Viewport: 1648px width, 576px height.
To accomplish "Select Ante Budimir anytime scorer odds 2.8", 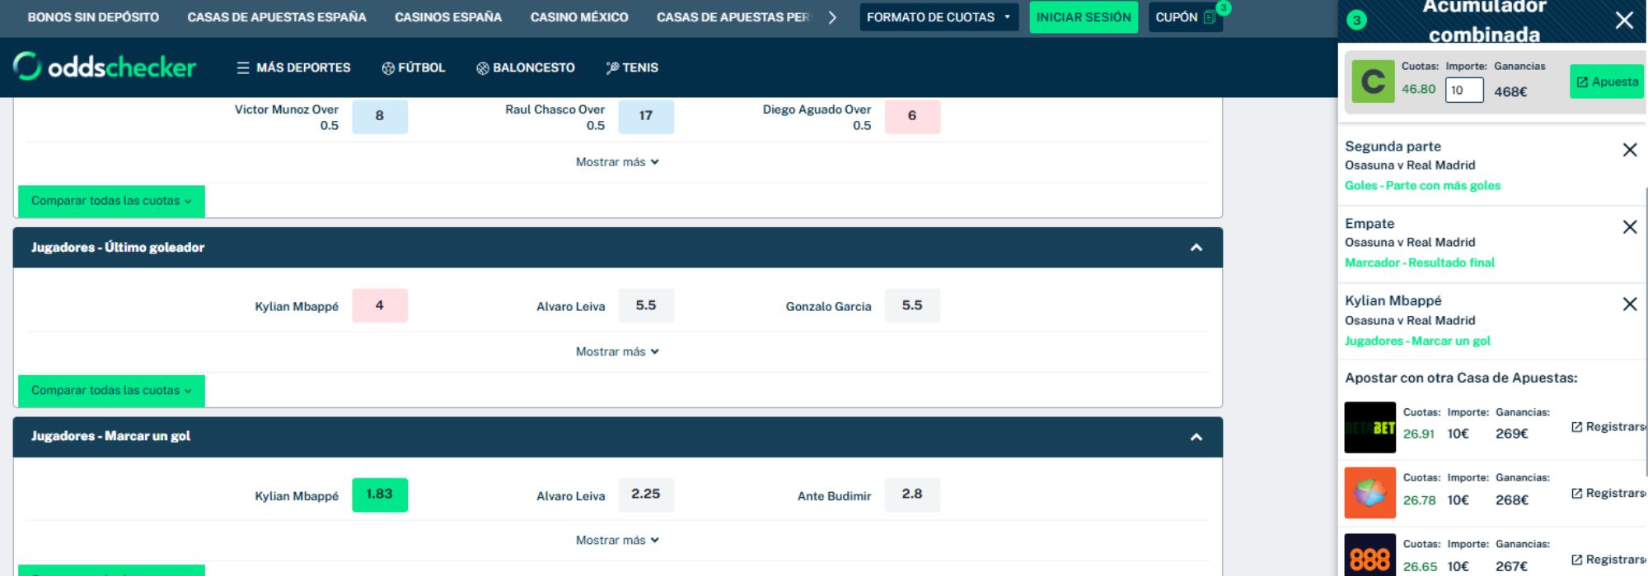I will pyautogui.click(x=911, y=495).
